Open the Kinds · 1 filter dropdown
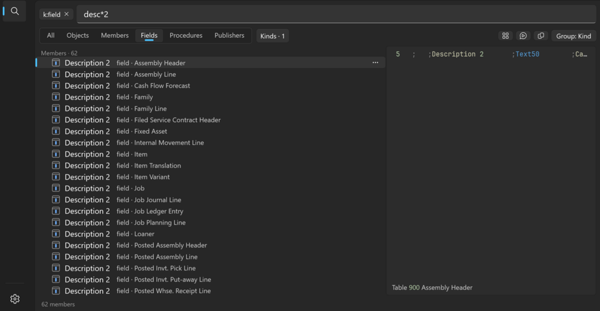Viewport: 600px width, 311px height. coord(273,36)
